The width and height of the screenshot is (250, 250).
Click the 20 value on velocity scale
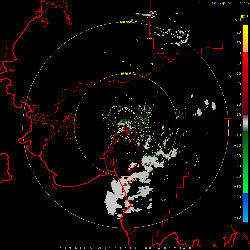pos(239,104)
